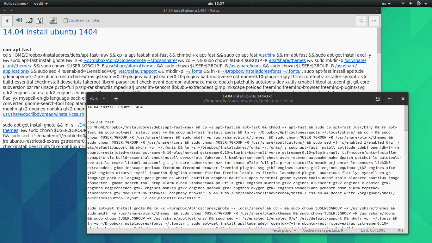Expand the recent files dropdown next to Abrir
This screenshot has width=432, height=243.
tap(104, 99)
